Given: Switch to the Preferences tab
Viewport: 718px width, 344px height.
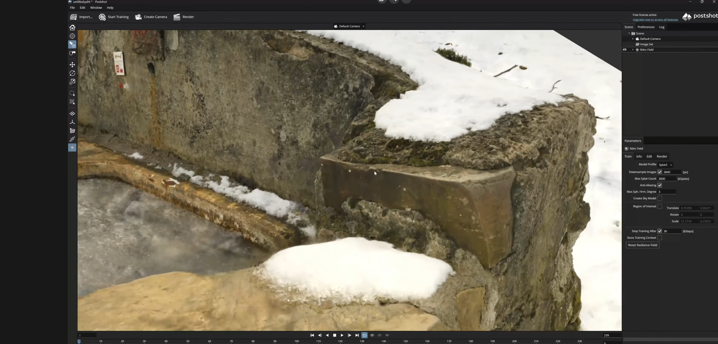Looking at the screenshot, I should pyautogui.click(x=646, y=27).
